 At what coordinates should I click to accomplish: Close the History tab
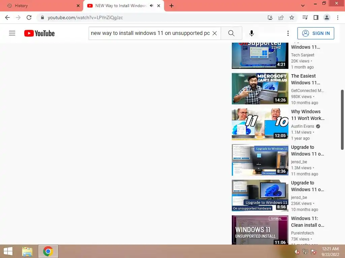click(78, 6)
